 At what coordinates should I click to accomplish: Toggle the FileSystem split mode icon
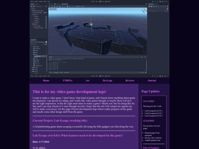tap(46, 42)
